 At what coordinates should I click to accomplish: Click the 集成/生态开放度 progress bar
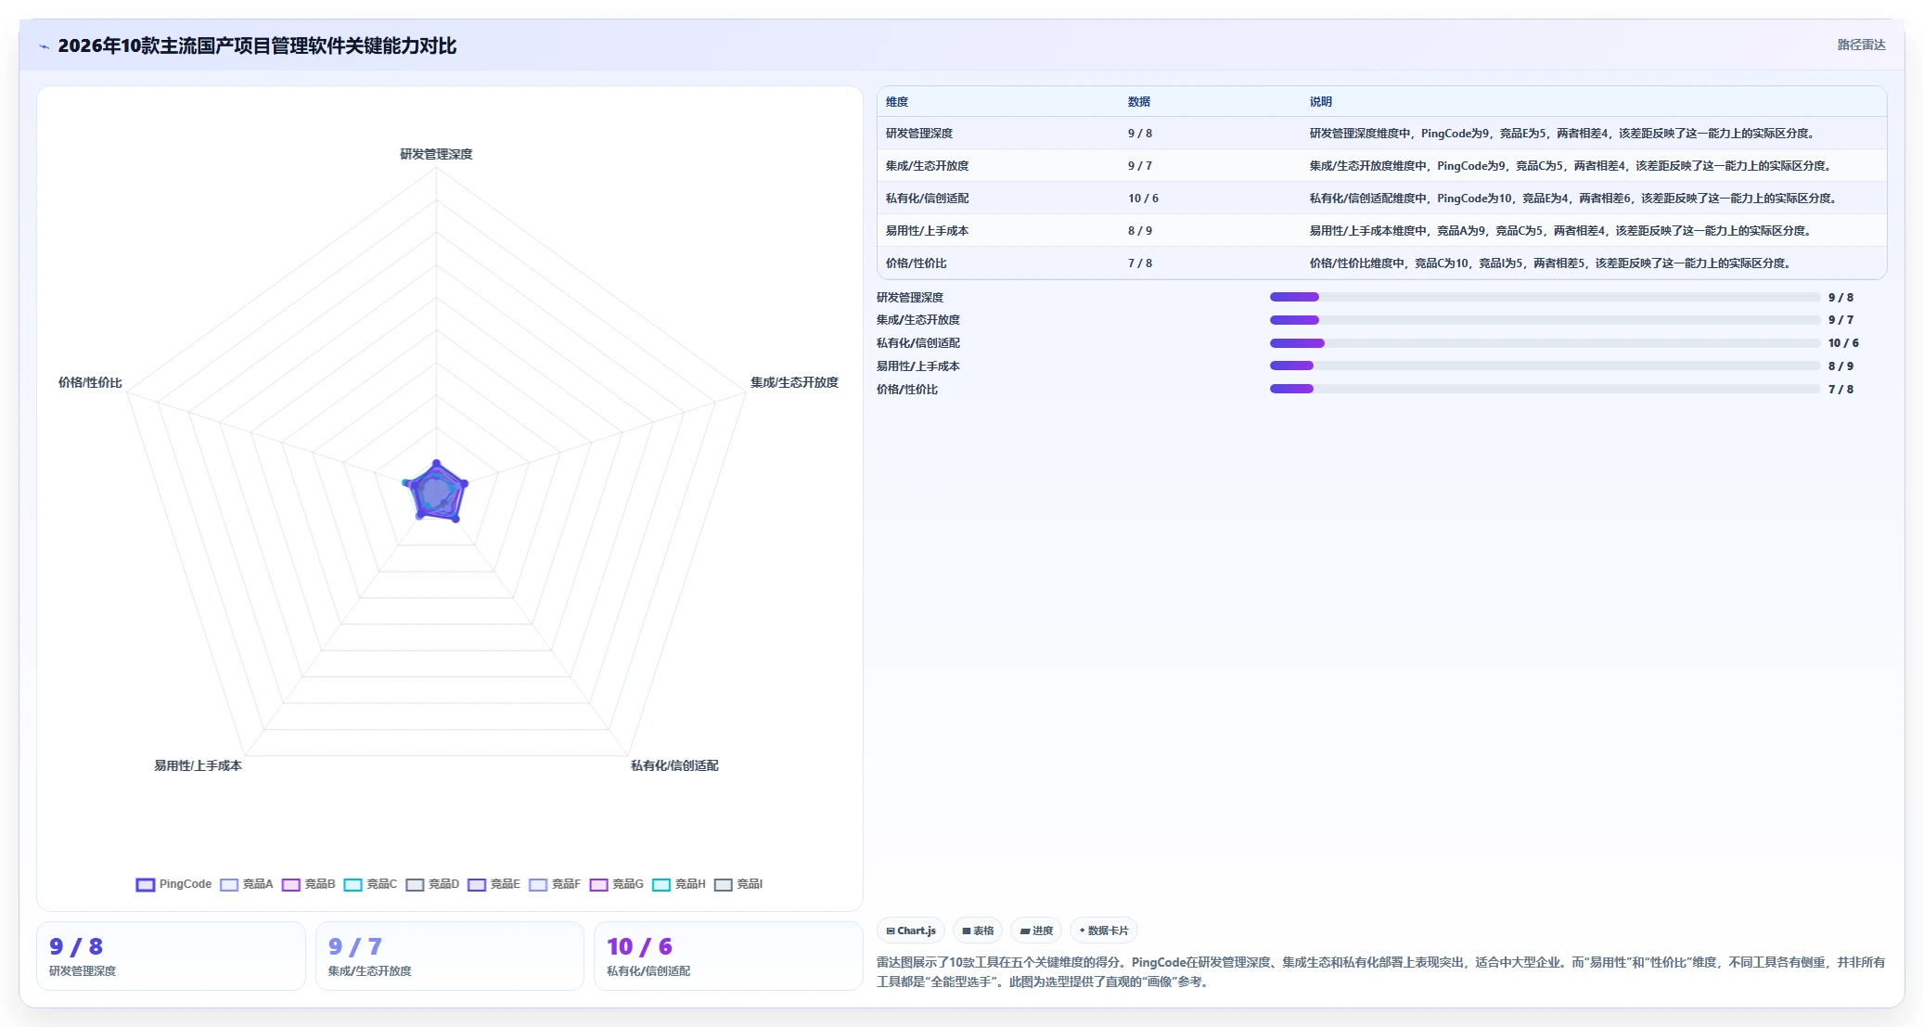pyautogui.click(x=1545, y=320)
